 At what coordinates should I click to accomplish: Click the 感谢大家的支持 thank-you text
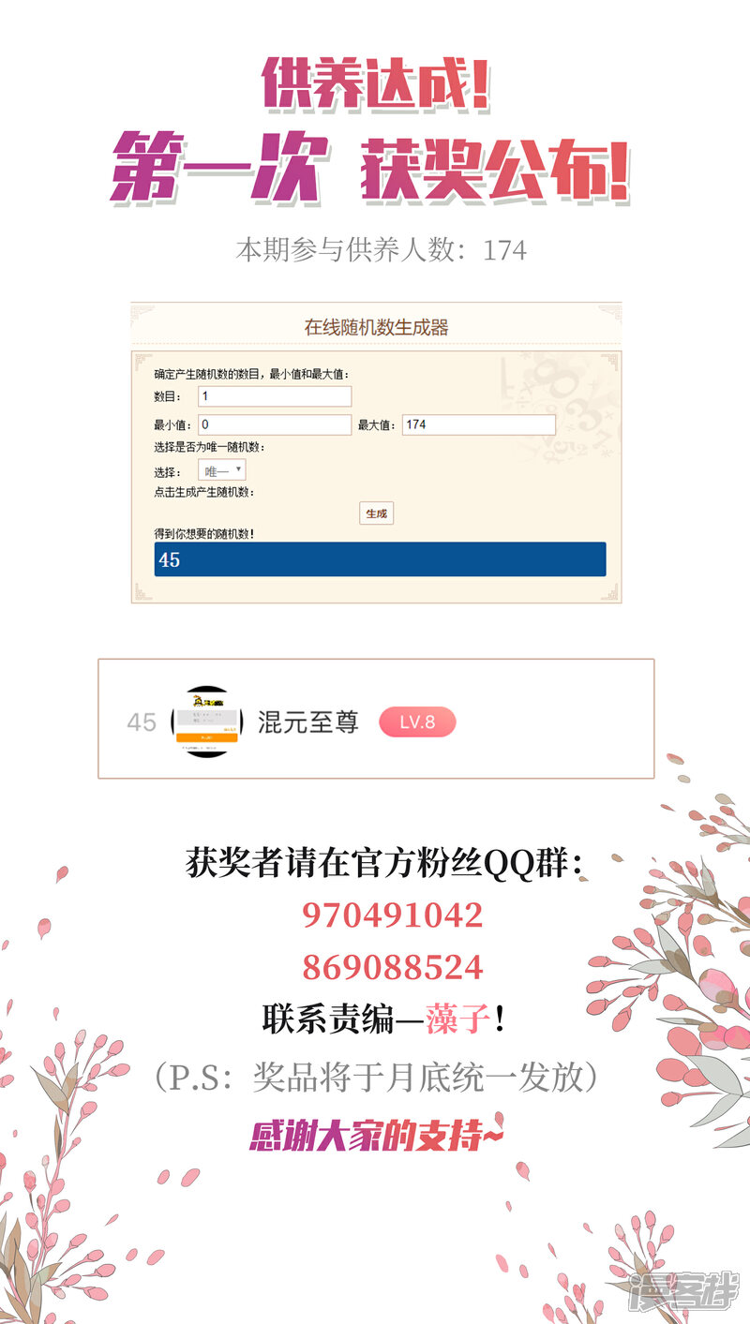pos(376,1134)
